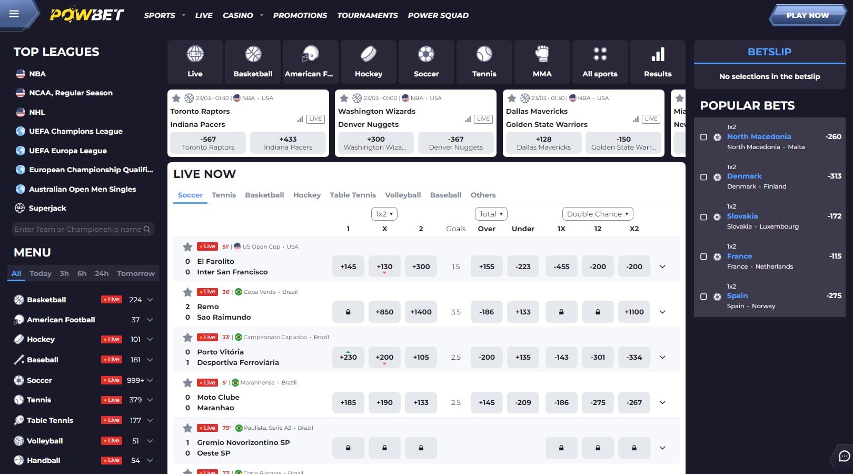Choose the Tennis ball tile
The image size is (853, 474).
tap(484, 62)
